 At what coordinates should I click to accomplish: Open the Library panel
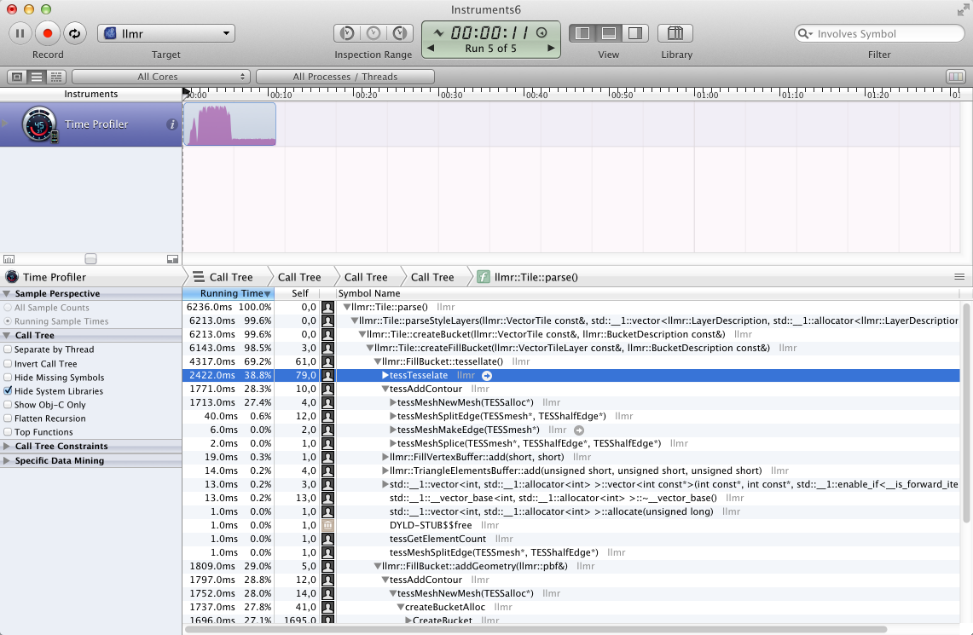click(x=675, y=33)
